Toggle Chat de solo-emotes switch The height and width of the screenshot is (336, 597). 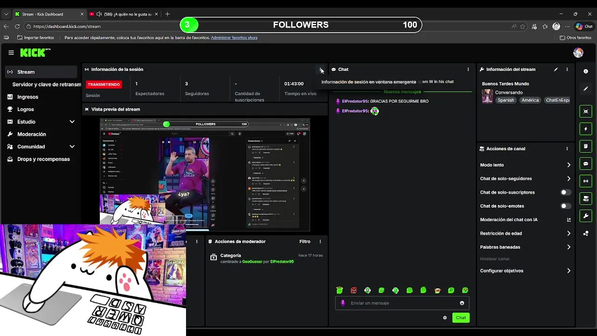565,206
